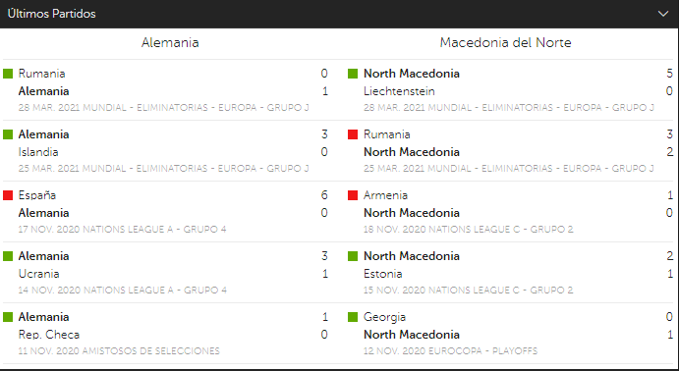The width and height of the screenshot is (679, 371).
Task: Click the 17 NOV. 2020 Nations League A caption
Action: point(122,229)
